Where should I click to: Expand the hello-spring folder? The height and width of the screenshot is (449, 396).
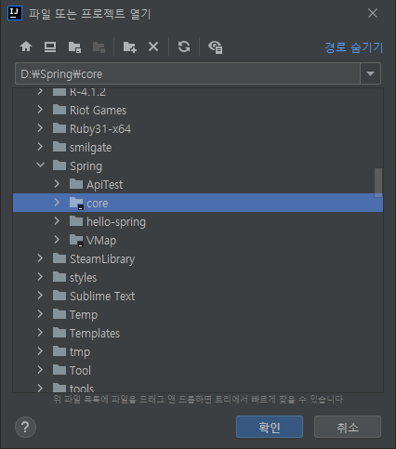point(57,221)
